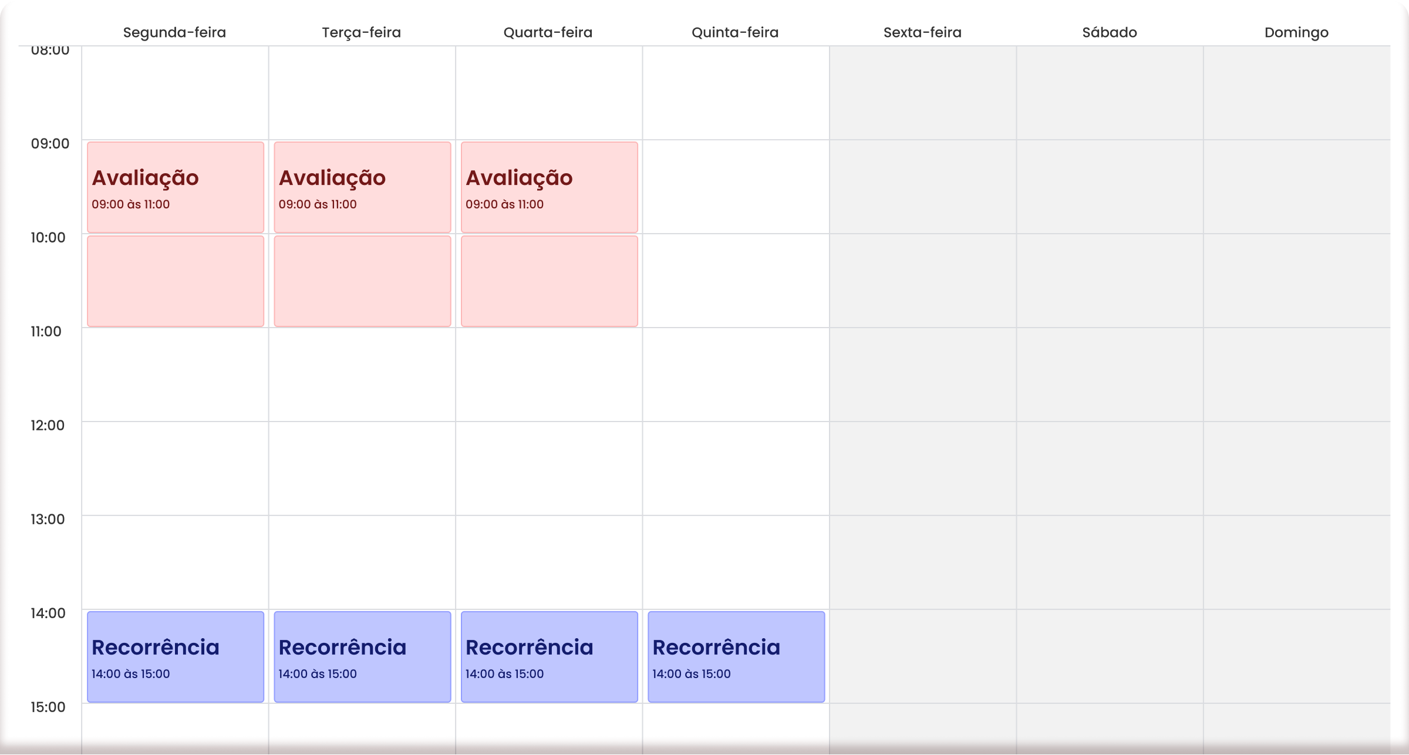Click Friday's empty 12:00 slot
The width and height of the screenshot is (1409, 755).
pyautogui.click(x=923, y=468)
